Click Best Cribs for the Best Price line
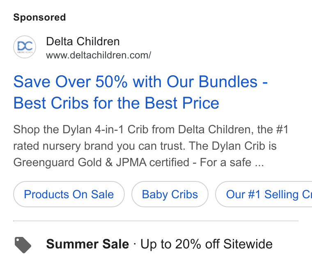This screenshot has width=312, height=269. tap(116, 103)
